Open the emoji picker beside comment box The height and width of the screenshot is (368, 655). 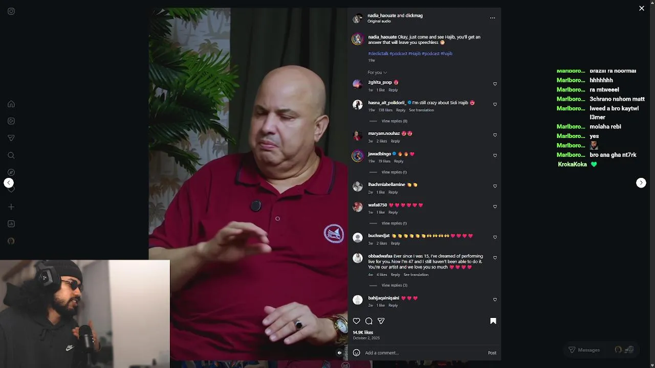coord(357,353)
